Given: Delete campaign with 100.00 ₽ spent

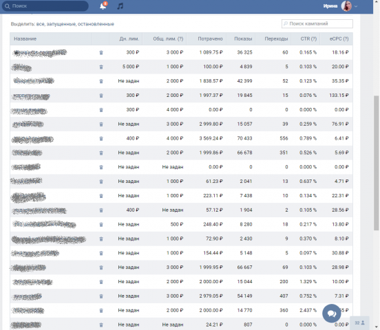Looking at the screenshot, I should 101,67.
